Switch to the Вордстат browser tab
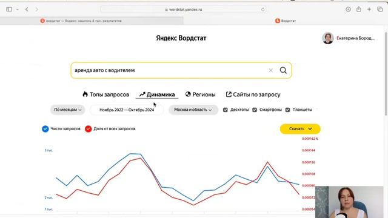 [286, 21]
